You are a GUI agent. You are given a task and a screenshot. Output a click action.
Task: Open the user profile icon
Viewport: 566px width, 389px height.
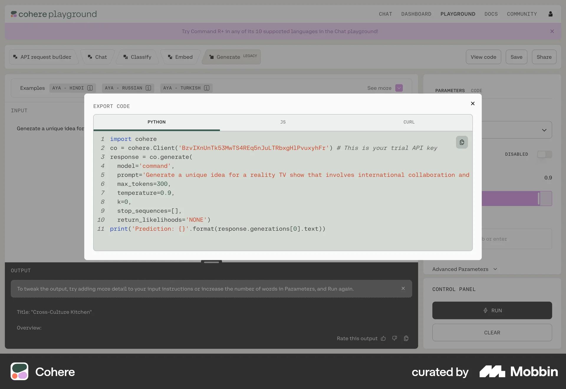click(x=551, y=14)
